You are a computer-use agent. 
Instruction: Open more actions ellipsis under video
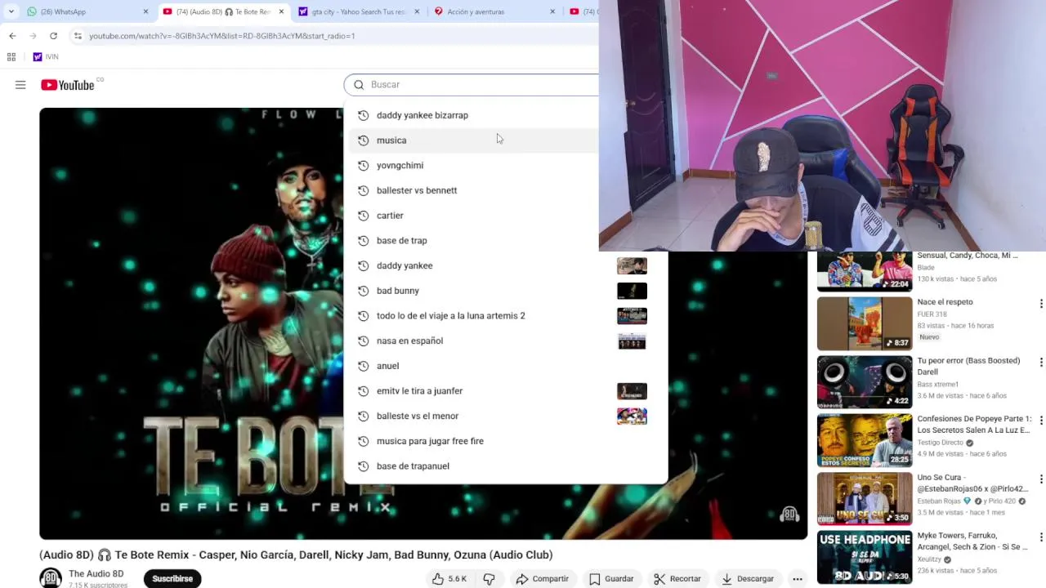(798, 578)
